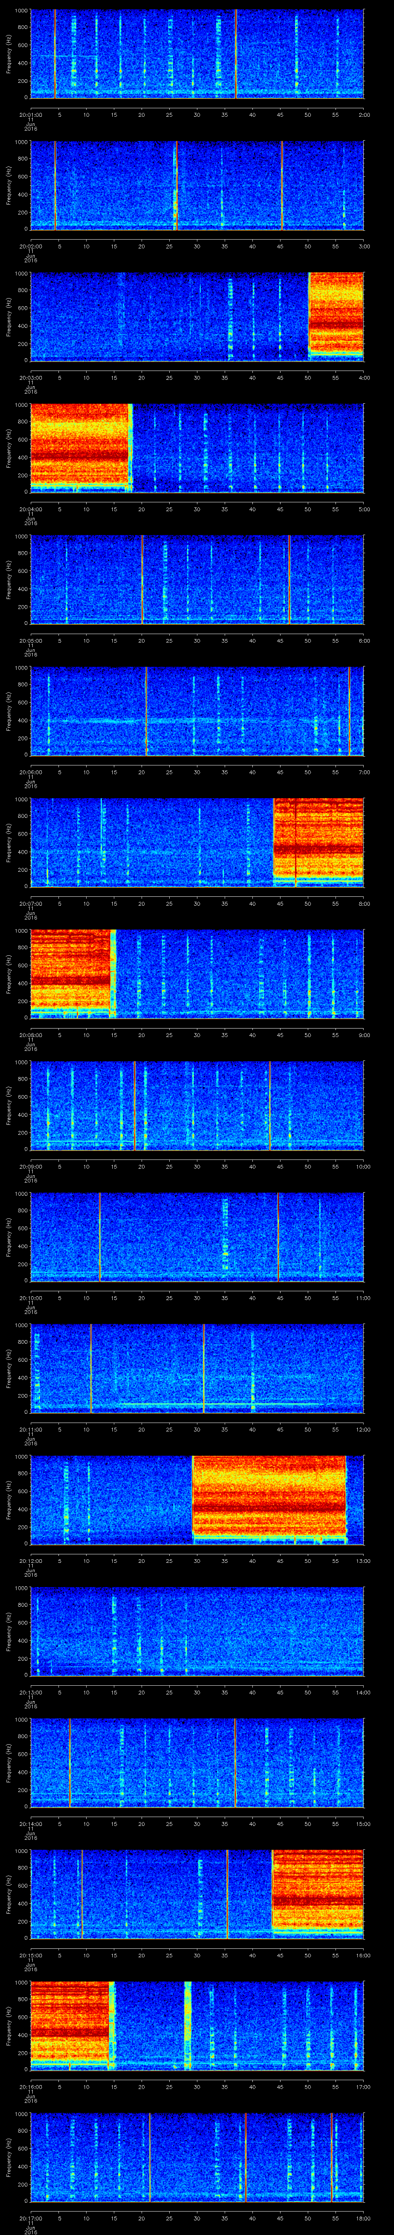Viewport: 394px width, 2235px height.
Task: Click the red noise block in the 20:08:00 spectrogram
Action: (70, 973)
